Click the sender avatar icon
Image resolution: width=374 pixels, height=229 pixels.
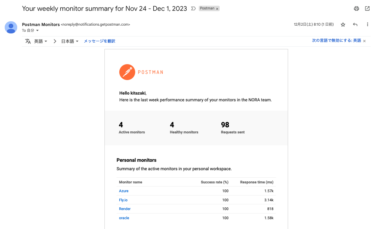11,27
